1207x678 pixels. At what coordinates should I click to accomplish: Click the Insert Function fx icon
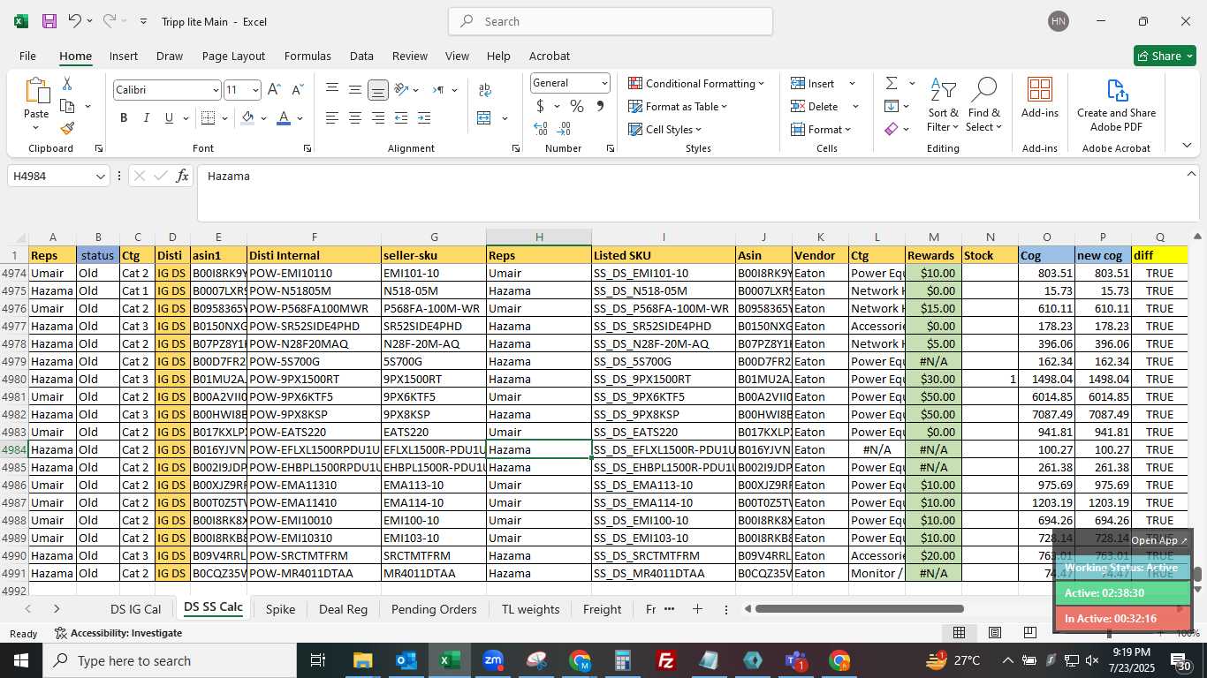(182, 176)
